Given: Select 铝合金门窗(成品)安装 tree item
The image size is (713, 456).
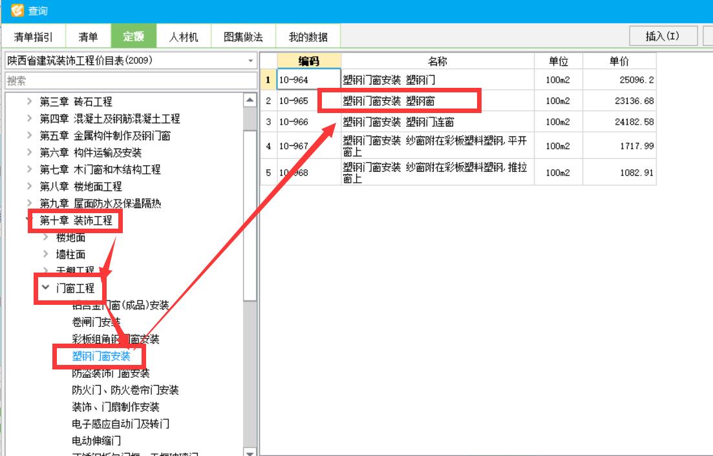Looking at the screenshot, I should click(120, 306).
